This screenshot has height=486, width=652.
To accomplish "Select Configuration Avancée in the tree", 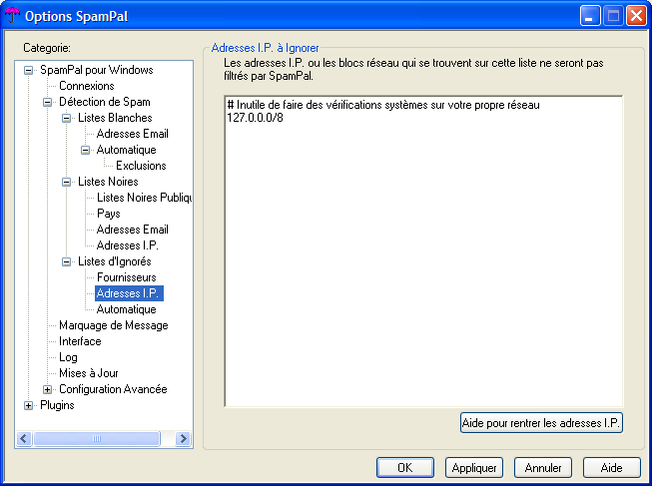I will pos(113,389).
